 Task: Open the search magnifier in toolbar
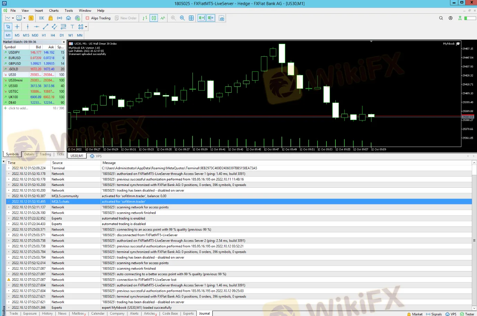[x=441, y=18]
